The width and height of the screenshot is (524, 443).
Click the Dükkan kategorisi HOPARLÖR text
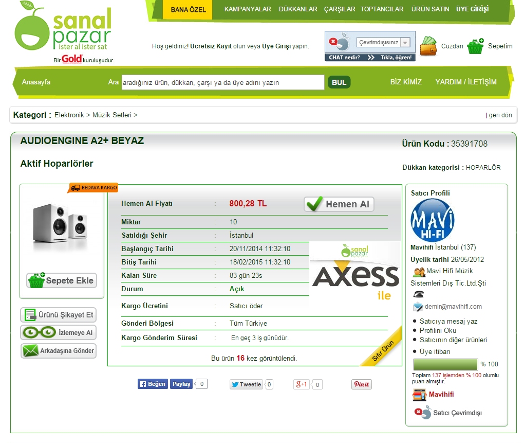click(452, 168)
